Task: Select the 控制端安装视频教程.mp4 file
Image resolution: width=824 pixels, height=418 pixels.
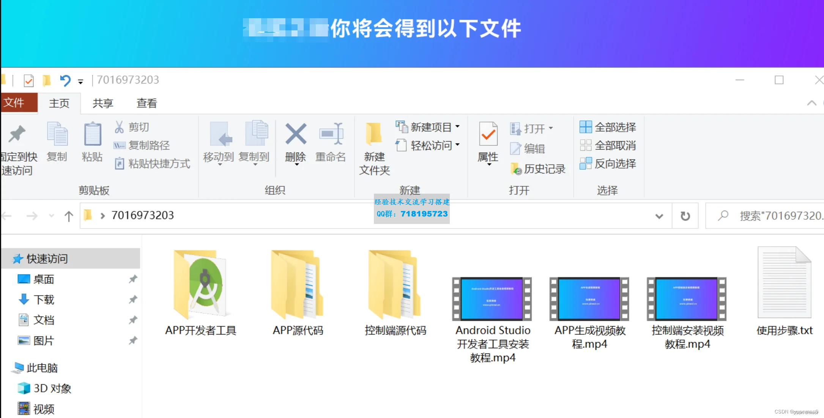Action: (687, 313)
